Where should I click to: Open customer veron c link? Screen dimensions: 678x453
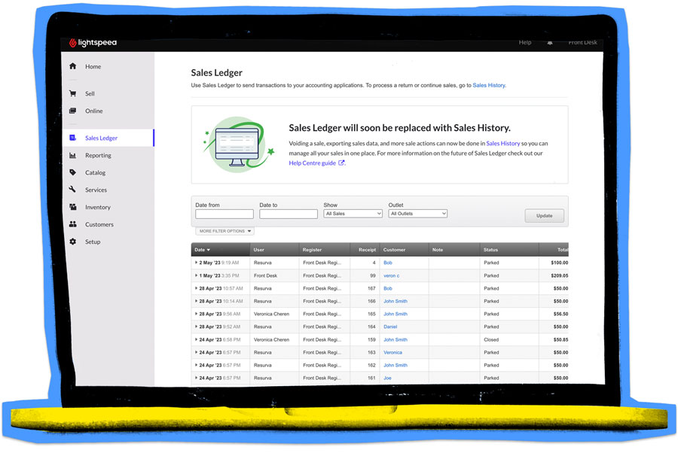(391, 275)
